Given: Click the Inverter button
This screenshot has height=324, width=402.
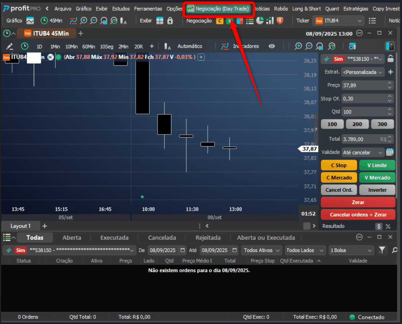Looking at the screenshot, I should tap(377, 190).
